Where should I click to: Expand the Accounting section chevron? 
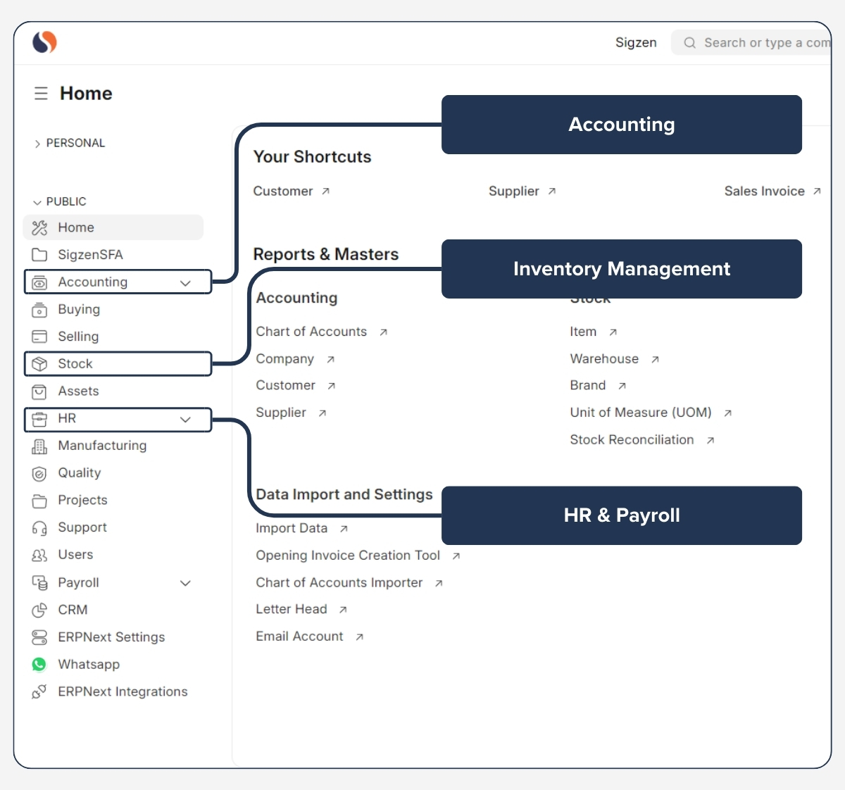pos(185,282)
